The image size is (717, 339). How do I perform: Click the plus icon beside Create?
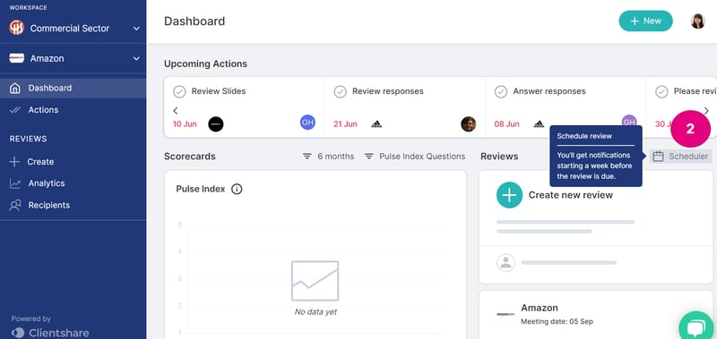tap(14, 162)
